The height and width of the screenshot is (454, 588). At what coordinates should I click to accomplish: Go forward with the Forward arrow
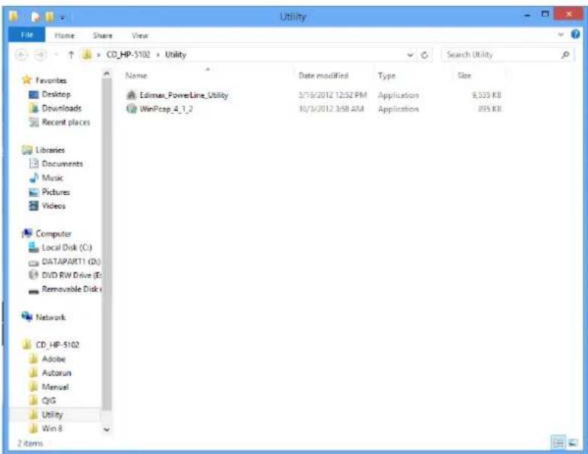click(x=40, y=55)
